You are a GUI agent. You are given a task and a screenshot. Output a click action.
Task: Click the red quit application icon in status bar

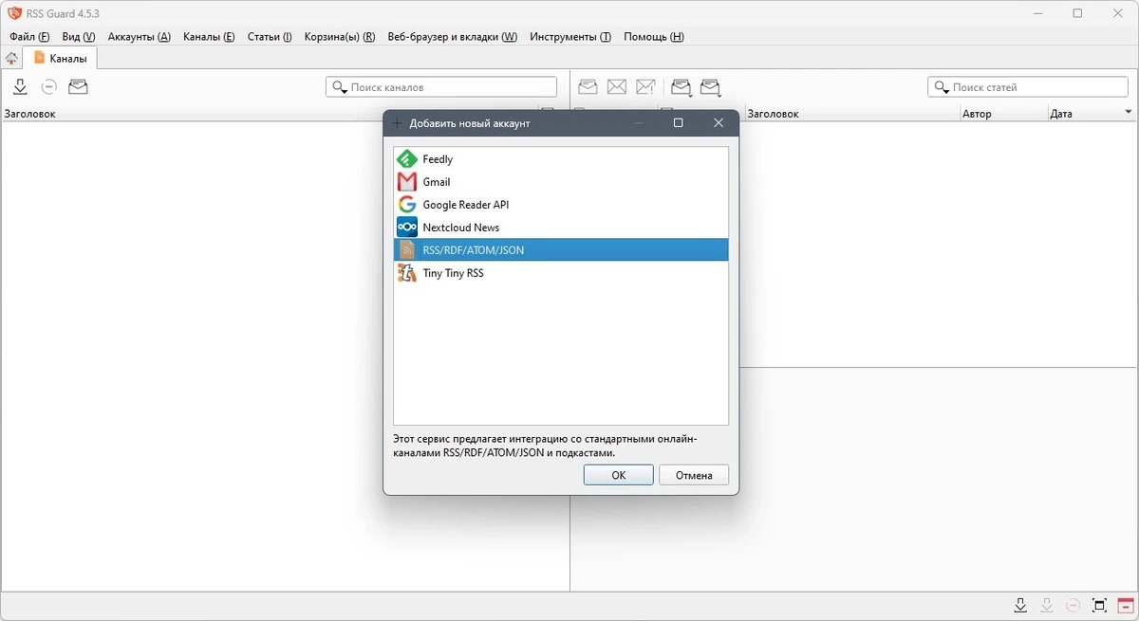1126,606
